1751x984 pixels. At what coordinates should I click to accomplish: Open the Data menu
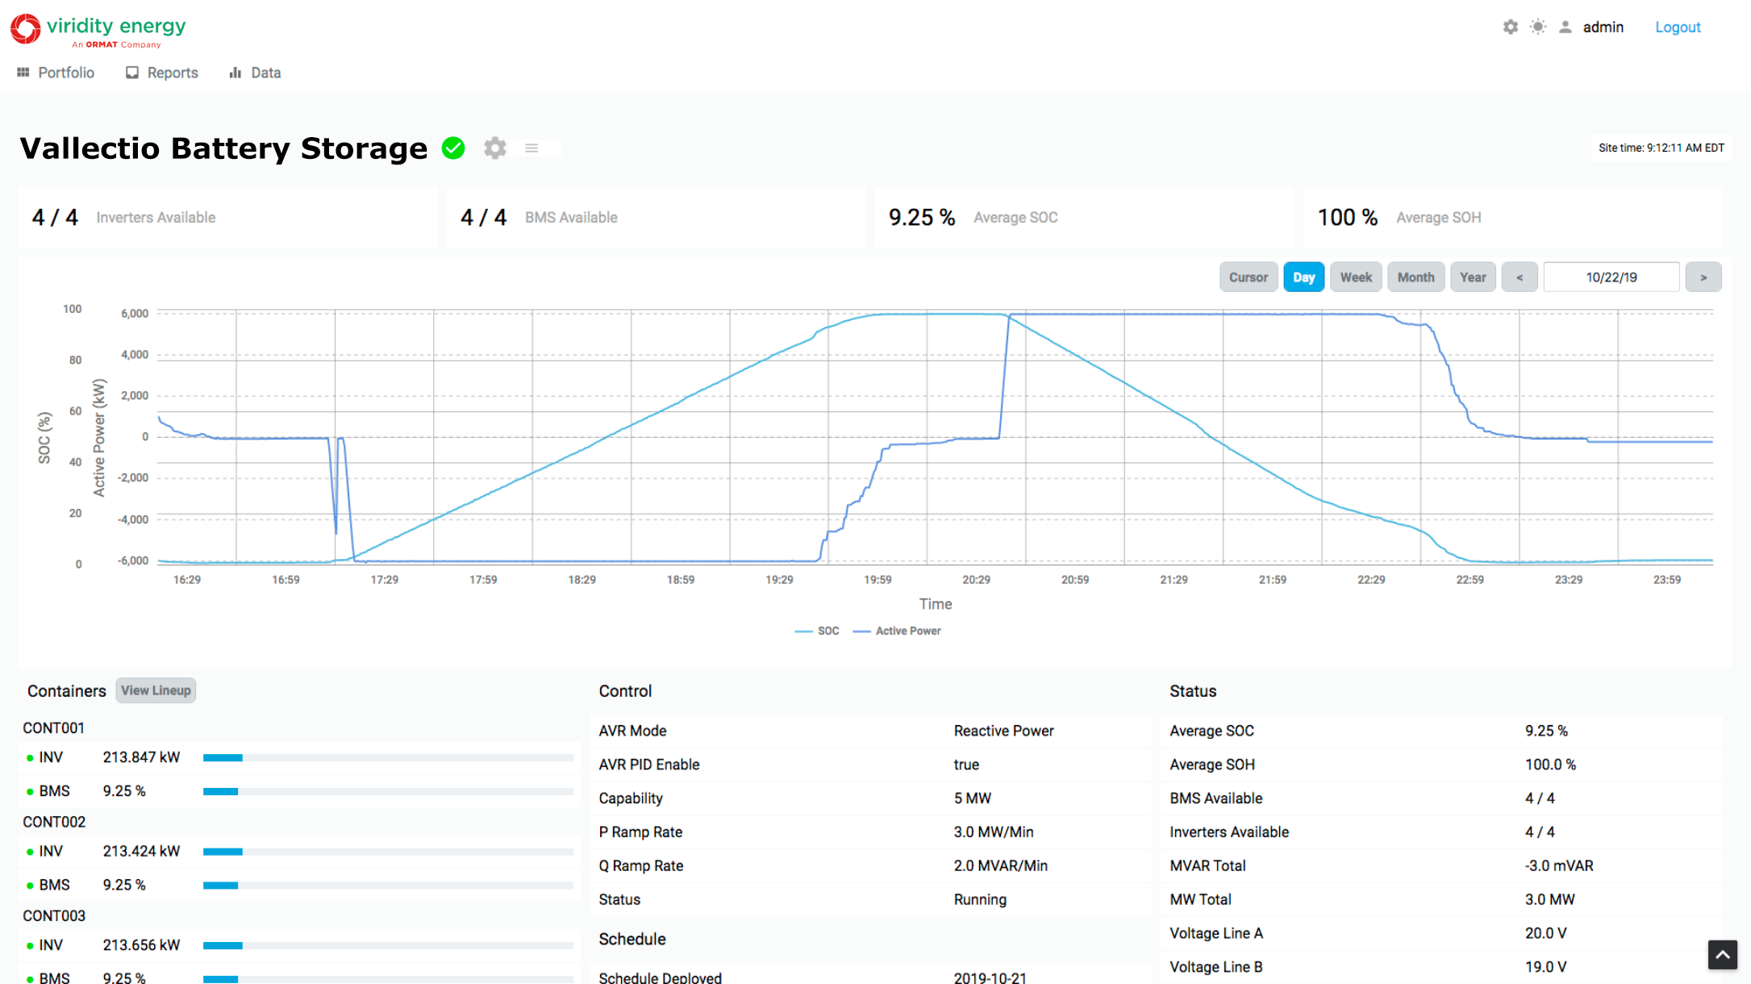click(255, 73)
